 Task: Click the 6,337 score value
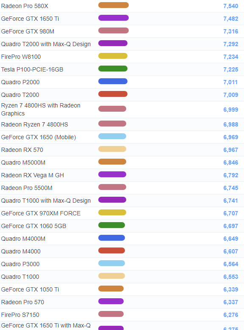tap(231, 302)
